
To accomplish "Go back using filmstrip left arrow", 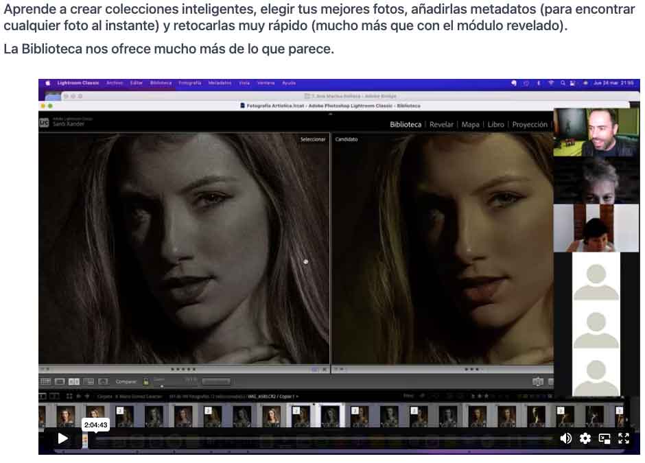I will [x=78, y=396].
